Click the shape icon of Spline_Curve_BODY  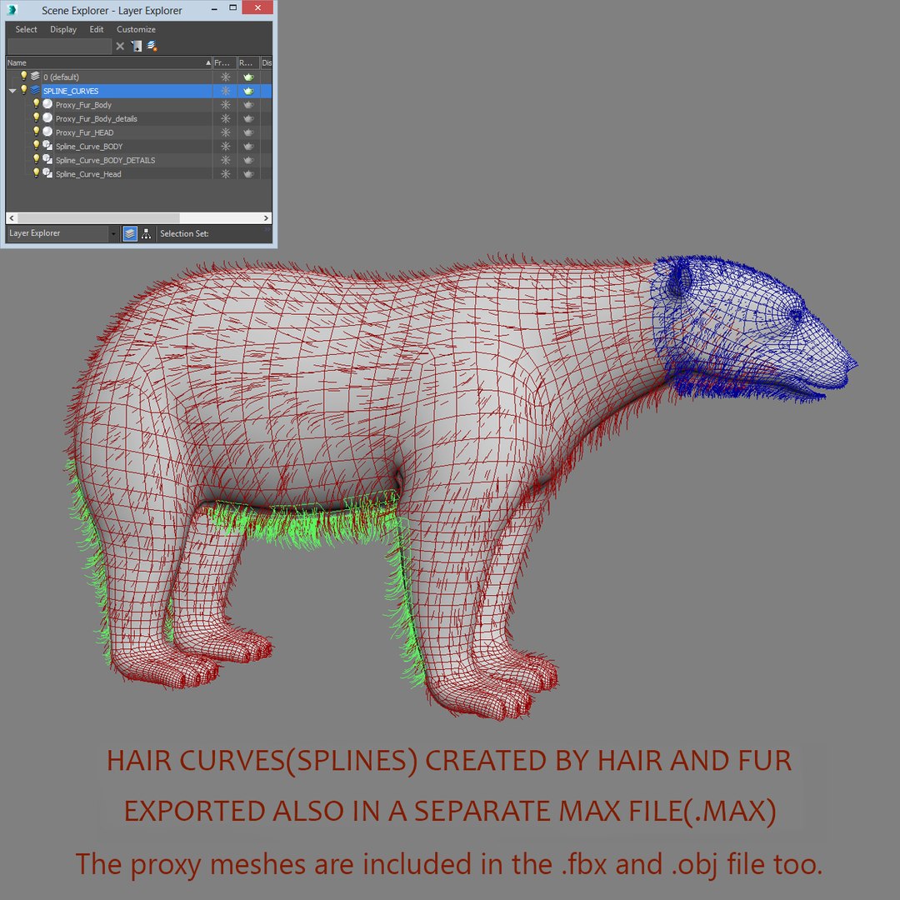(47, 145)
